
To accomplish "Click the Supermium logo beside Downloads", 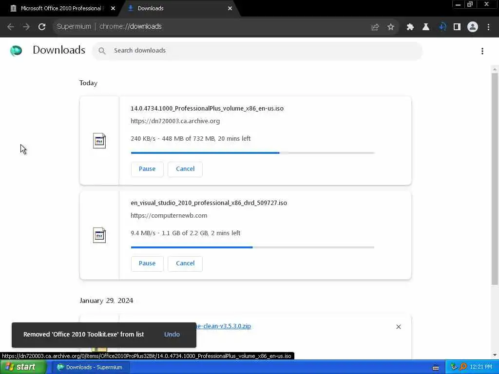I will click(16, 51).
